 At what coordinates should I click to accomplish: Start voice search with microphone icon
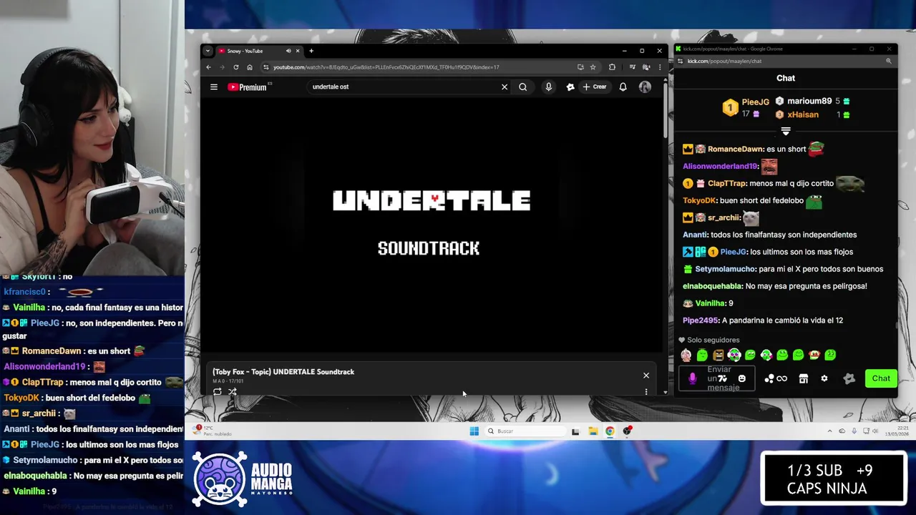[x=549, y=87]
